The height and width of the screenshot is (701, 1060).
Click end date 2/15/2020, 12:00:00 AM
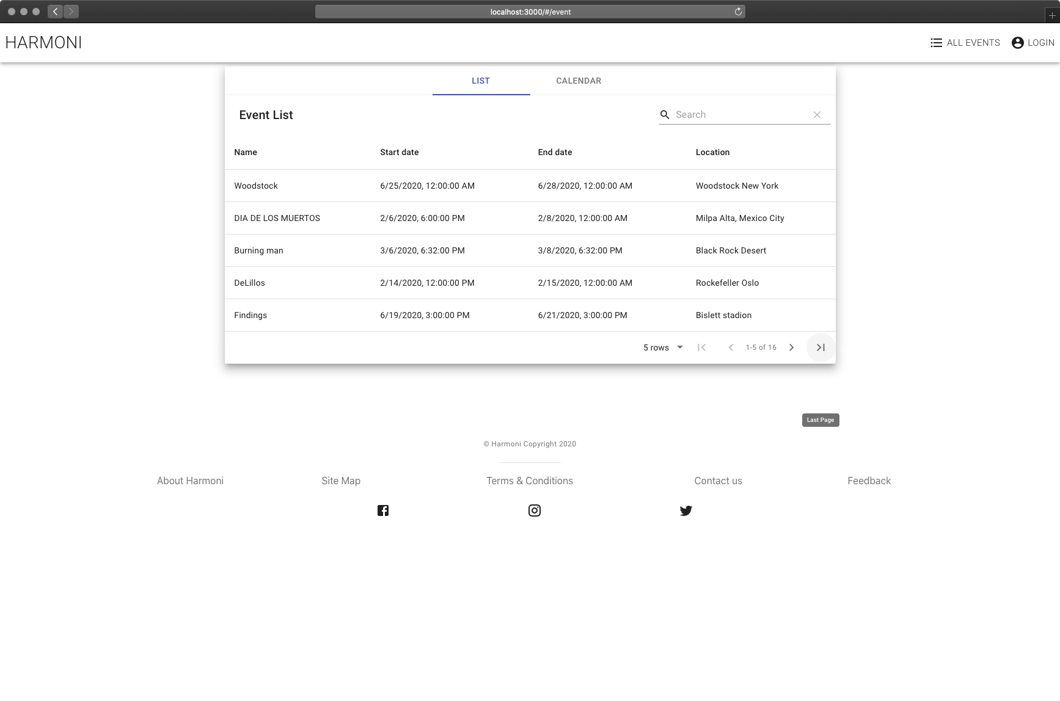click(x=585, y=283)
